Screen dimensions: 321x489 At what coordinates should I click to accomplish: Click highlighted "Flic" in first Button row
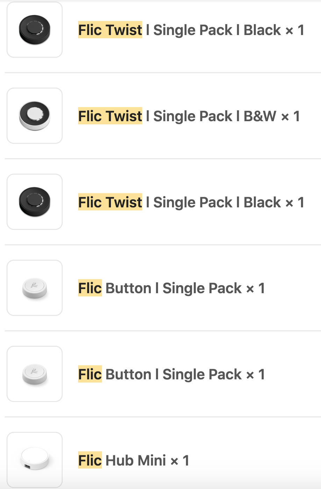point(90,288)
